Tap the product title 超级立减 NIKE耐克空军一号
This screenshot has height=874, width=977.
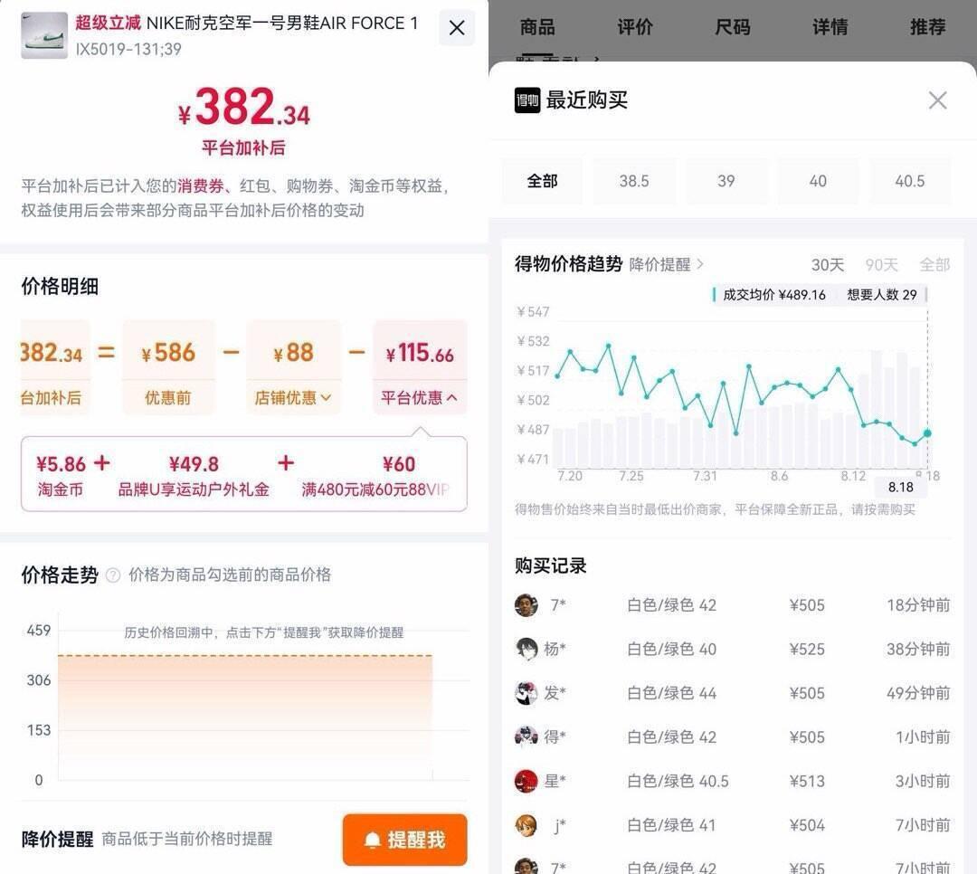pyautogui.click(x=247, y=23)
